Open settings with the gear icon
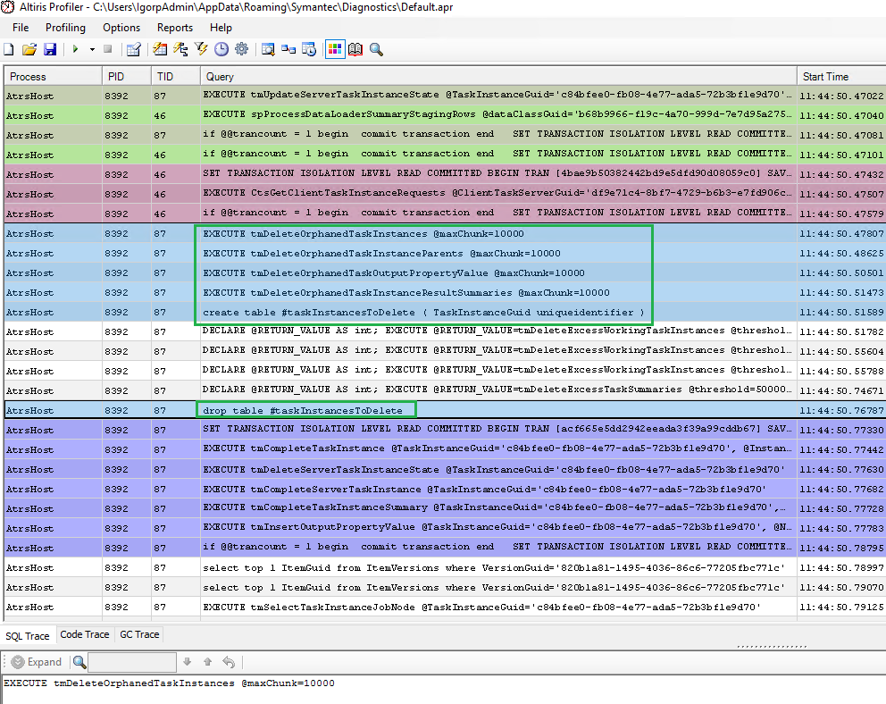 (x=242, y=50)
